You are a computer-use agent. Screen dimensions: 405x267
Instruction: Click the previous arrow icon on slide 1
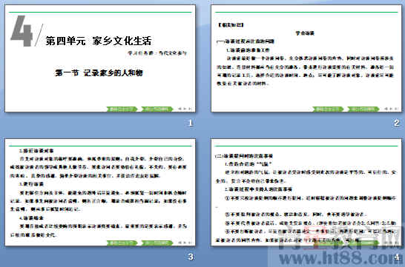180,109
